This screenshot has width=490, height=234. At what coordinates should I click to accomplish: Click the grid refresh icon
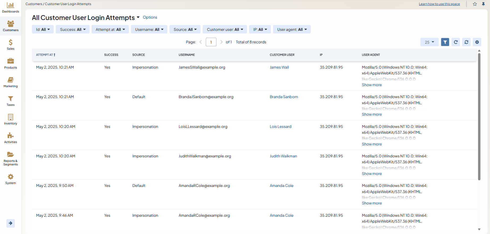(x=456, y=42)
